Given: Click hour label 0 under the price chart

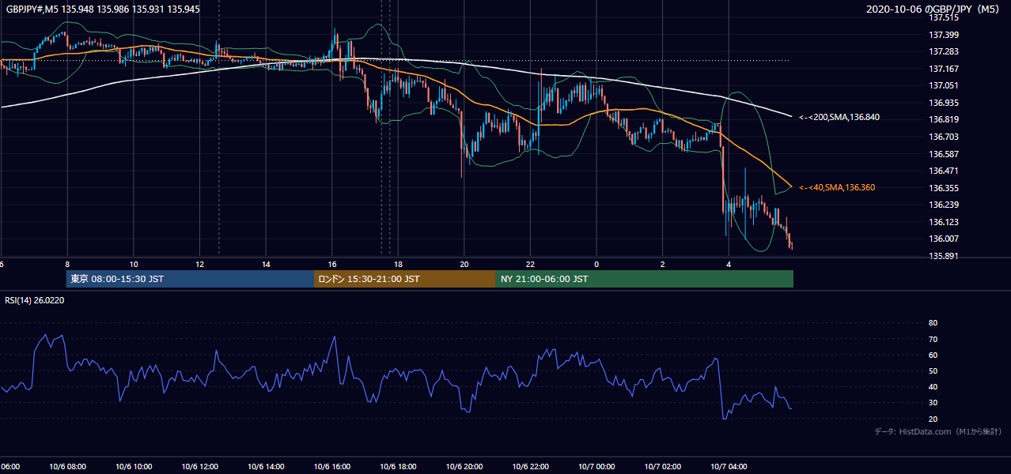Looking at the screenshot, I should point(596,265).
